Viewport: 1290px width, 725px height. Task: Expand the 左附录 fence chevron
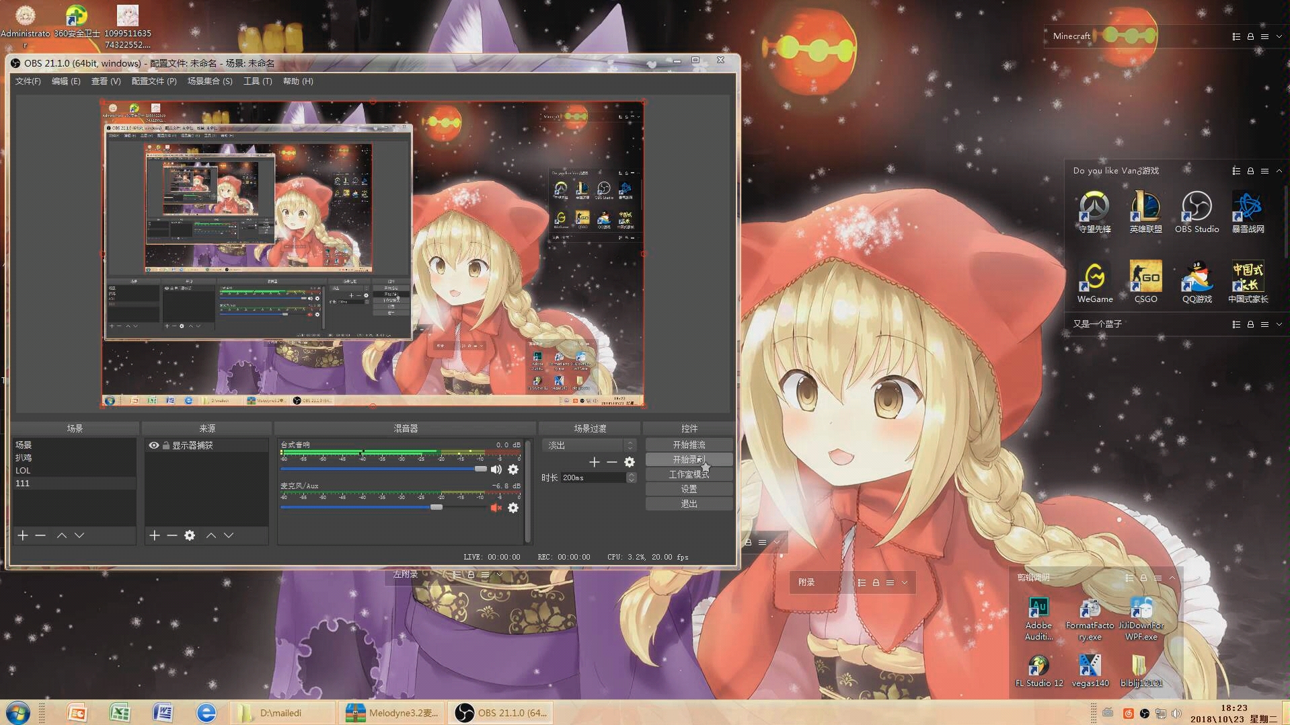pyautogui.click(x=499, y=574)
